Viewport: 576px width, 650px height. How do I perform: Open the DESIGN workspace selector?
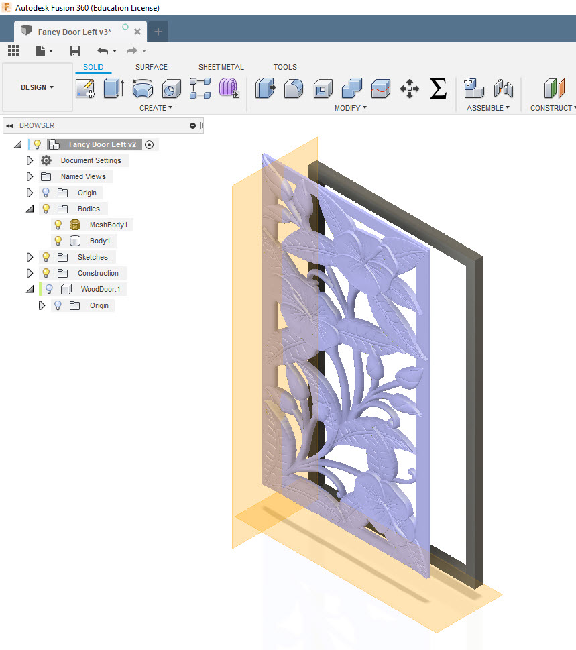[x=37, y=87]
